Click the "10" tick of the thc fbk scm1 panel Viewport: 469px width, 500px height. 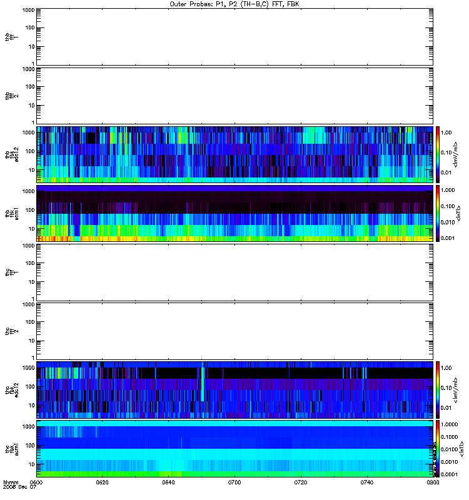click(x=32, y=464)
